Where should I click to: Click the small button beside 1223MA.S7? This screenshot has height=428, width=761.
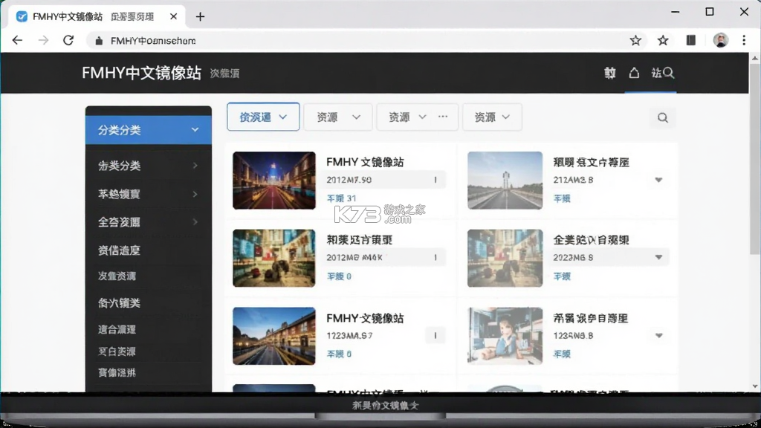click(x=435, y=335)
